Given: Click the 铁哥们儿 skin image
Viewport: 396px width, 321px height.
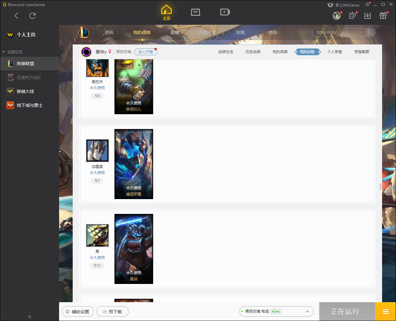Looking at the screenshot, I should [134, 86].
